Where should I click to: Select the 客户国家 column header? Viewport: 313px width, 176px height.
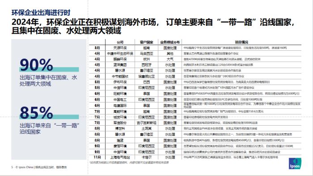[x=146, y=42]
